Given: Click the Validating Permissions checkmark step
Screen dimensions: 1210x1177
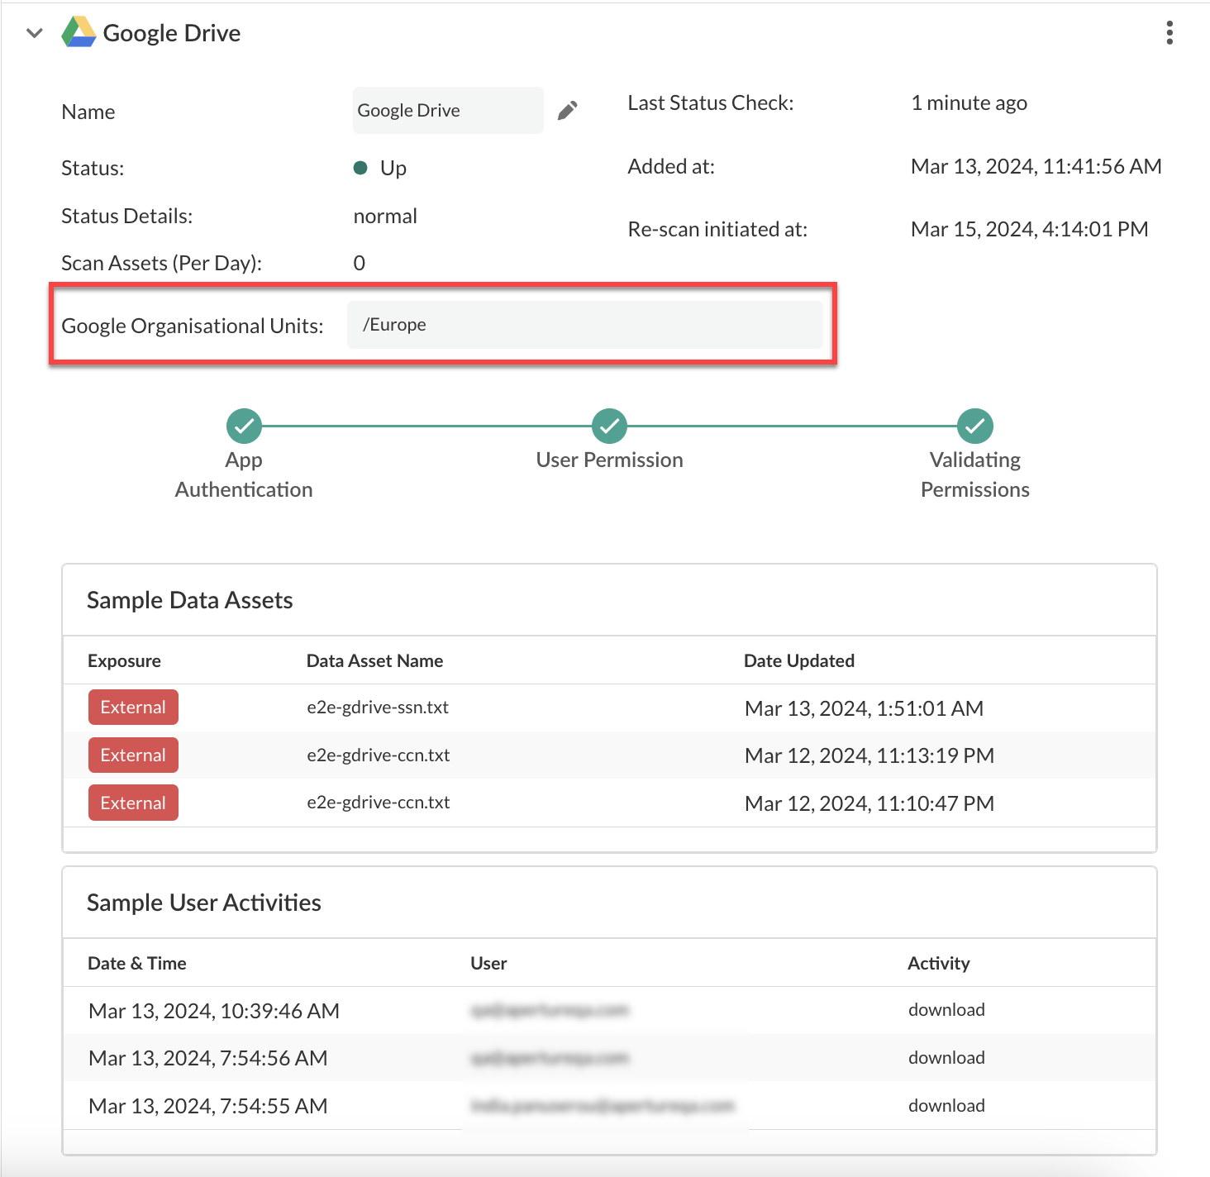Looking at the screenshot, I should pos(974,426).
